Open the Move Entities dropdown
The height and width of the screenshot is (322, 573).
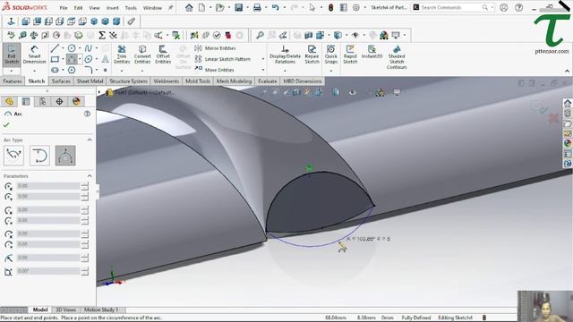pos(262,70)
